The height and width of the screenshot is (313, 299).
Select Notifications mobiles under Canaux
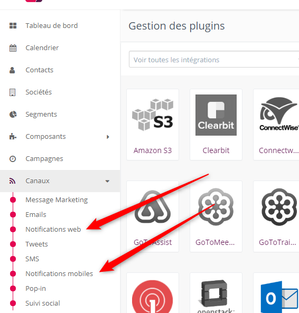pyautogui.click(x=59, y=273)
